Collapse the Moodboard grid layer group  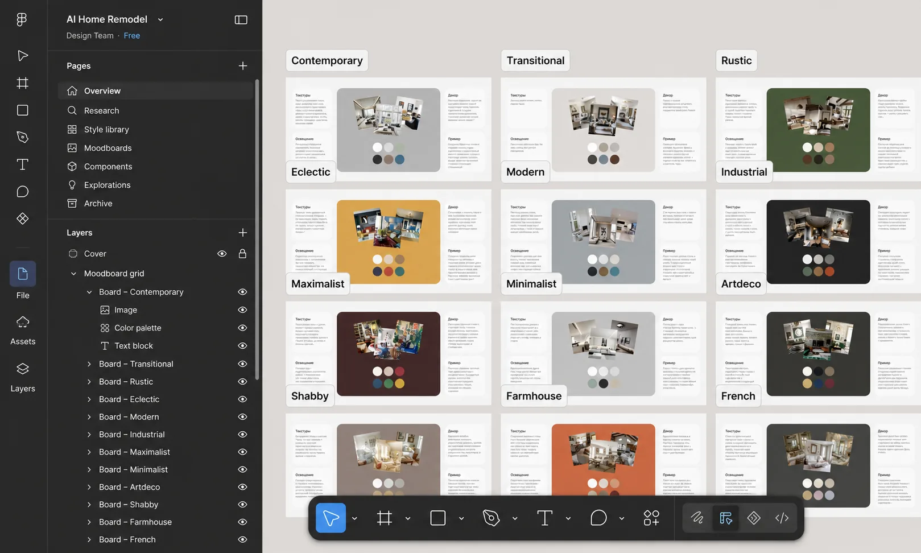point(73,274)
